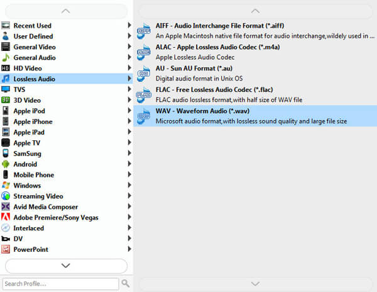Click the User Defined person icon
Viewport: 377px width, 292px height.
point(6,36)
